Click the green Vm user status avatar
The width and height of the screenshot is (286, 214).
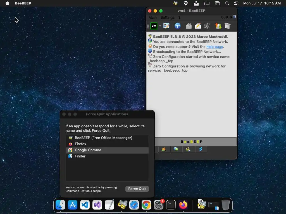[154, 26]
